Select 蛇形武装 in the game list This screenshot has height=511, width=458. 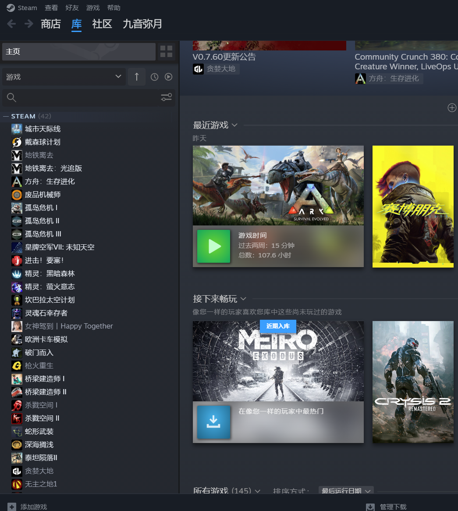click(x=39, y=432)
